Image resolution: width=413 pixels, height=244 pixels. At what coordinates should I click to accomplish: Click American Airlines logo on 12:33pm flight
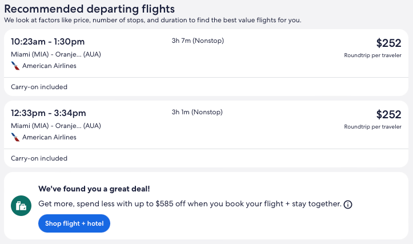coord(15,137)
